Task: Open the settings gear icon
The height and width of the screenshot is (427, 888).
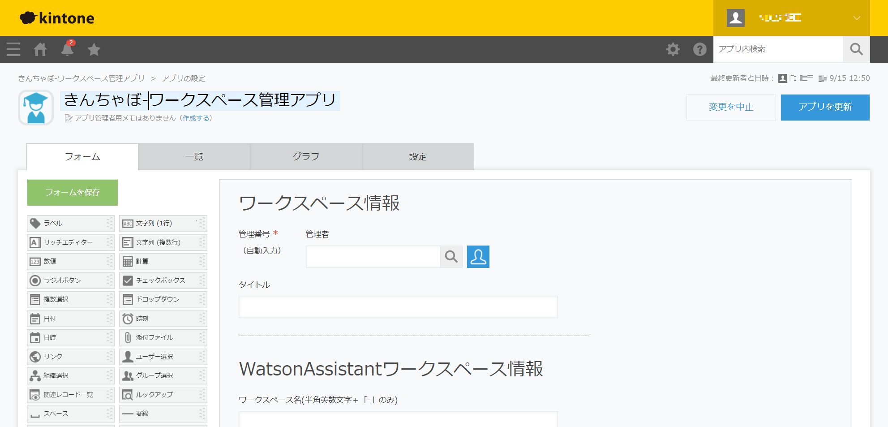Action: pyautogui.click(x=673, y=49)
